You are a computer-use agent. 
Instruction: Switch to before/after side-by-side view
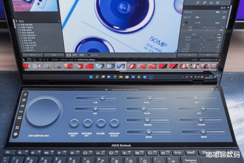point(82,55)
